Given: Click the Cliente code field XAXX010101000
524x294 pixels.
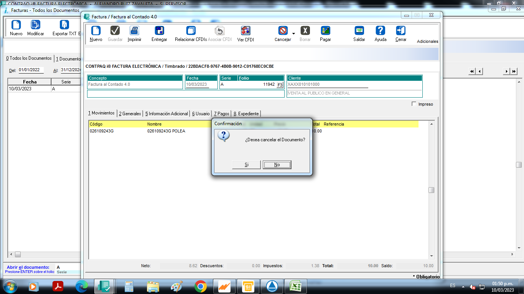Looking at the screenshot, I should tap(328, 85).
